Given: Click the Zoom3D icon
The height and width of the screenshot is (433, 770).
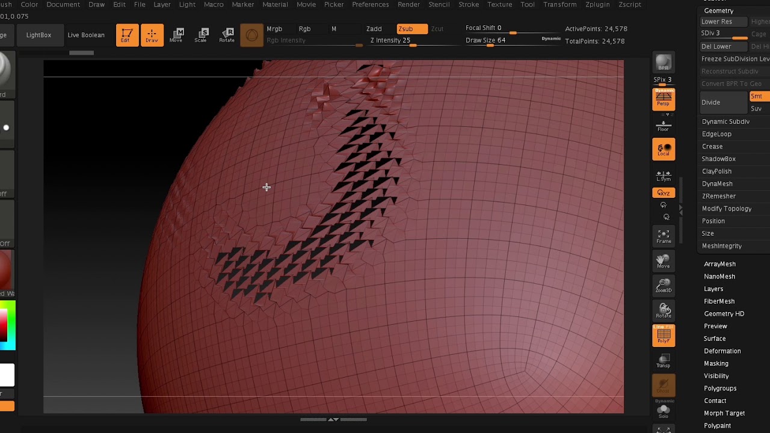Looking at the screenshot, I should tap(664, 286).
